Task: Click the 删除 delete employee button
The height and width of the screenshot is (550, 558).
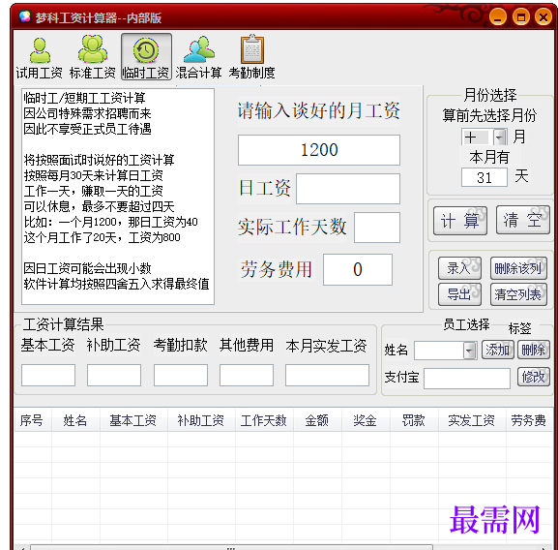Action: [x=534, y=350]
